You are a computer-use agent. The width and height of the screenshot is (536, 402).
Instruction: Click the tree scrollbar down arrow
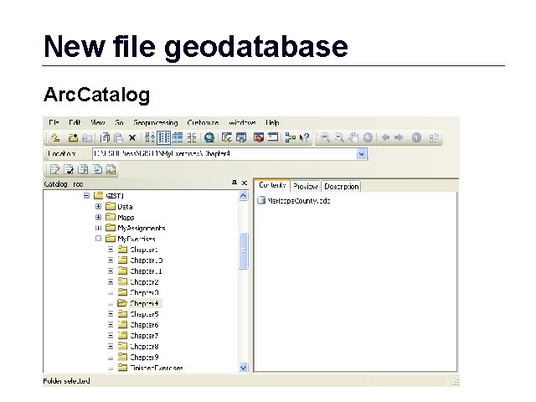(244, 368)
